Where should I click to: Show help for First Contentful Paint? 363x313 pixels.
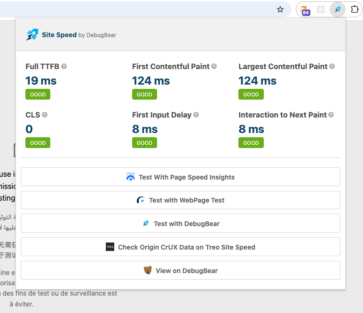[214, 66]
